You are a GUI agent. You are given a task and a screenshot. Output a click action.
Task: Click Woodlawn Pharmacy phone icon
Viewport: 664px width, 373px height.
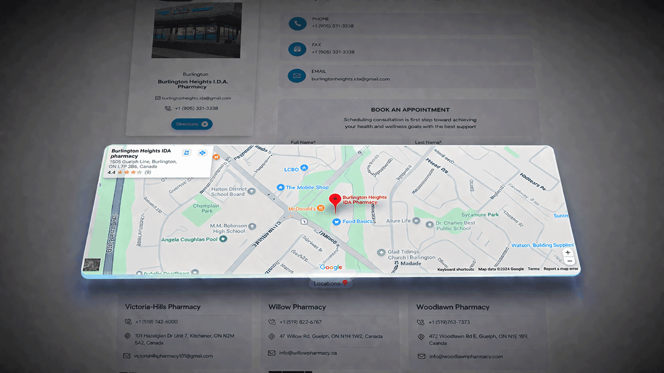click(421, 322)
